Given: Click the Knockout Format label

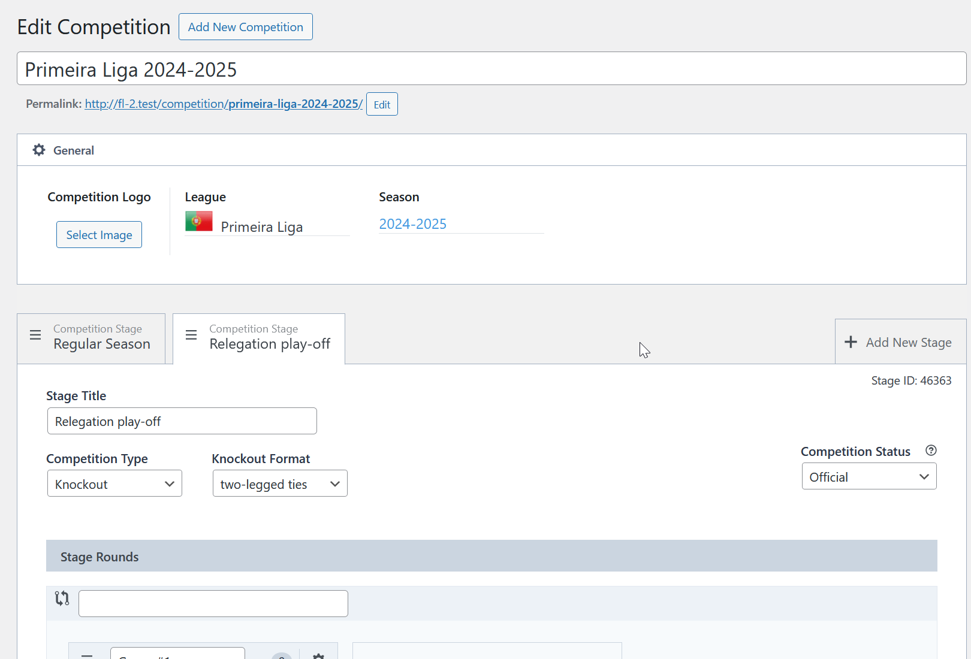Looking at the screenshot, I should (x=261, y=459).
